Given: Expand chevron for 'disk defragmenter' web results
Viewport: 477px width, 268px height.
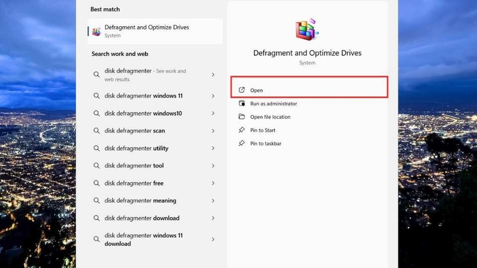Looking at the screenshot, I should (x=213, y=75).
